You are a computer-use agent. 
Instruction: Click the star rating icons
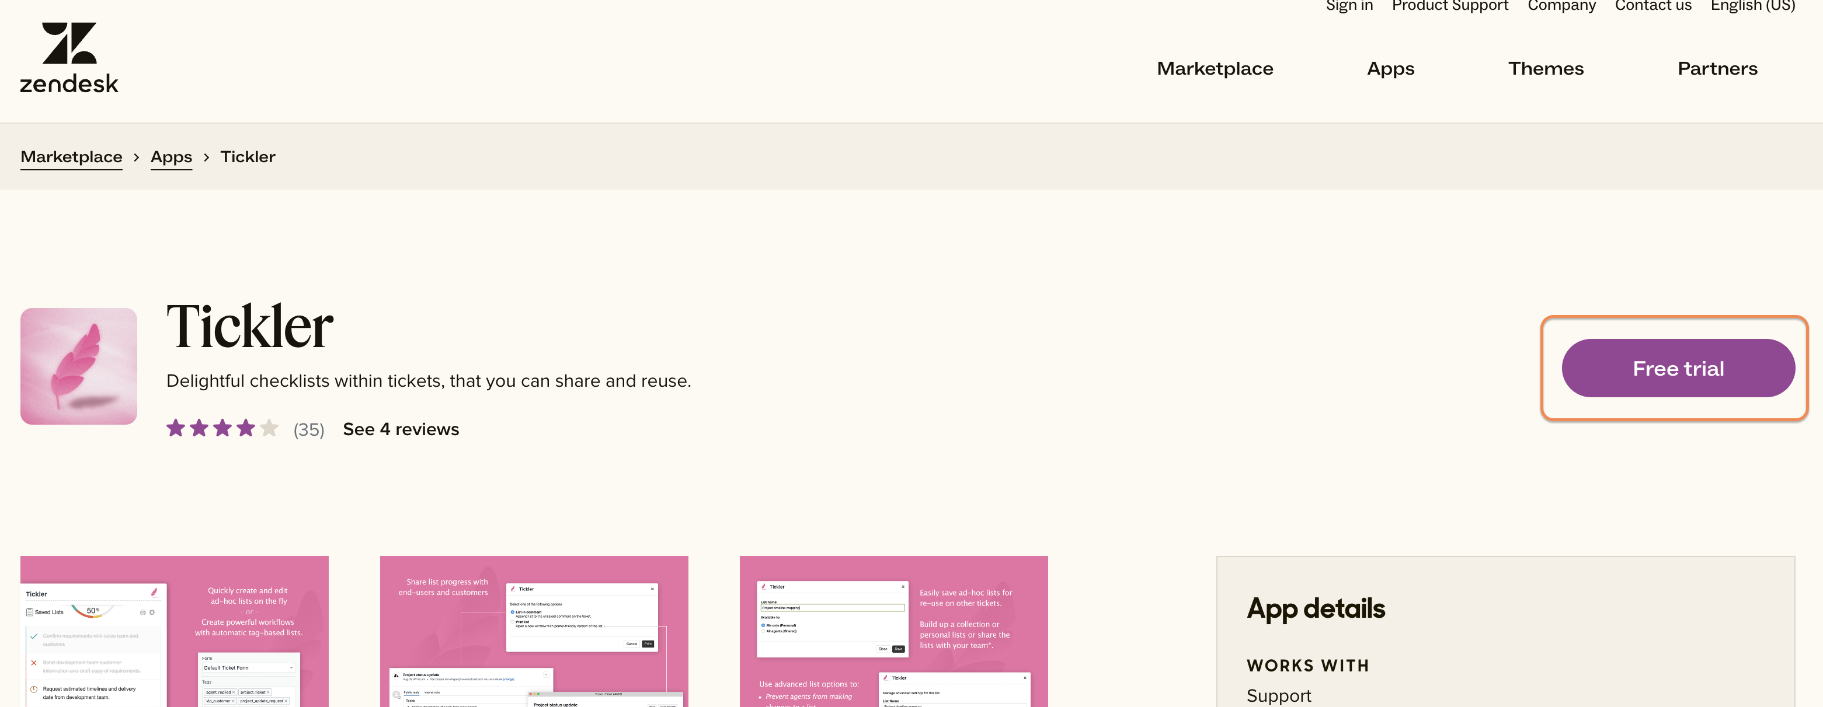tap(222, 428)
